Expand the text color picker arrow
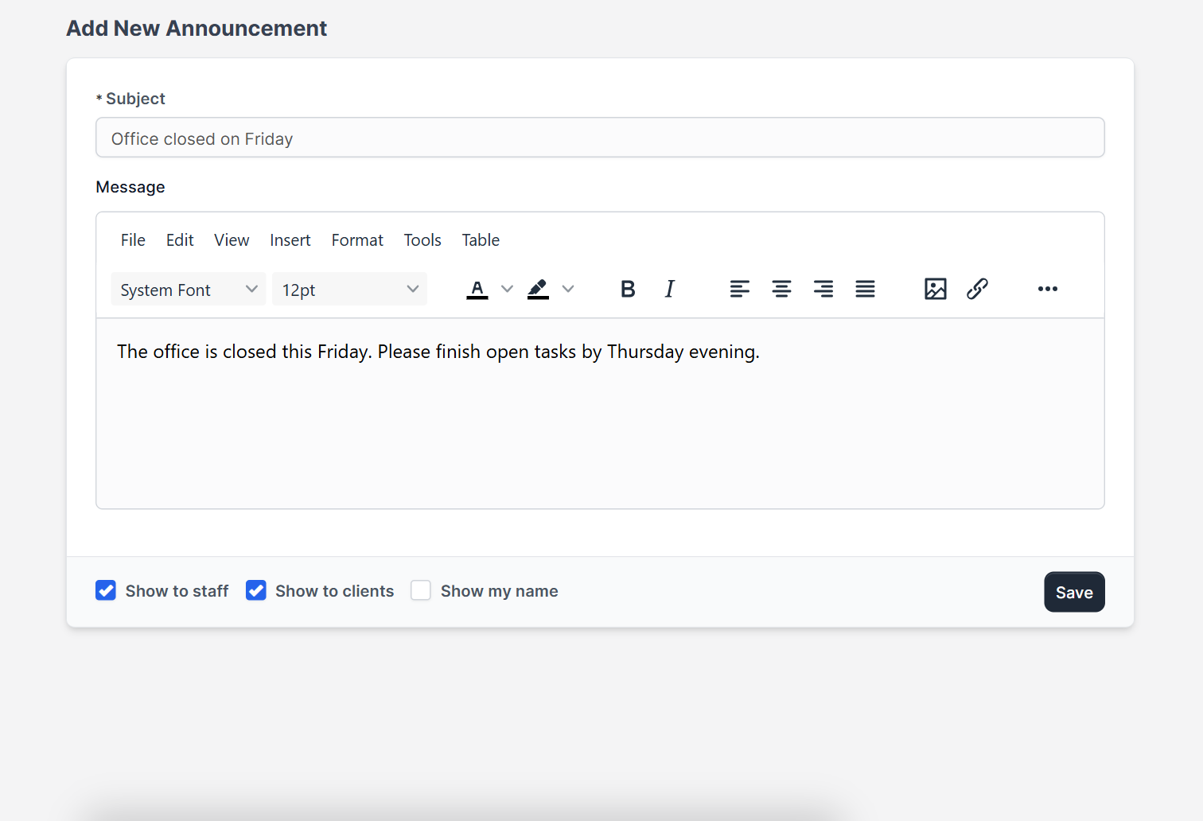This screenshot has height=821, width=1203. (x=507, y=289)
